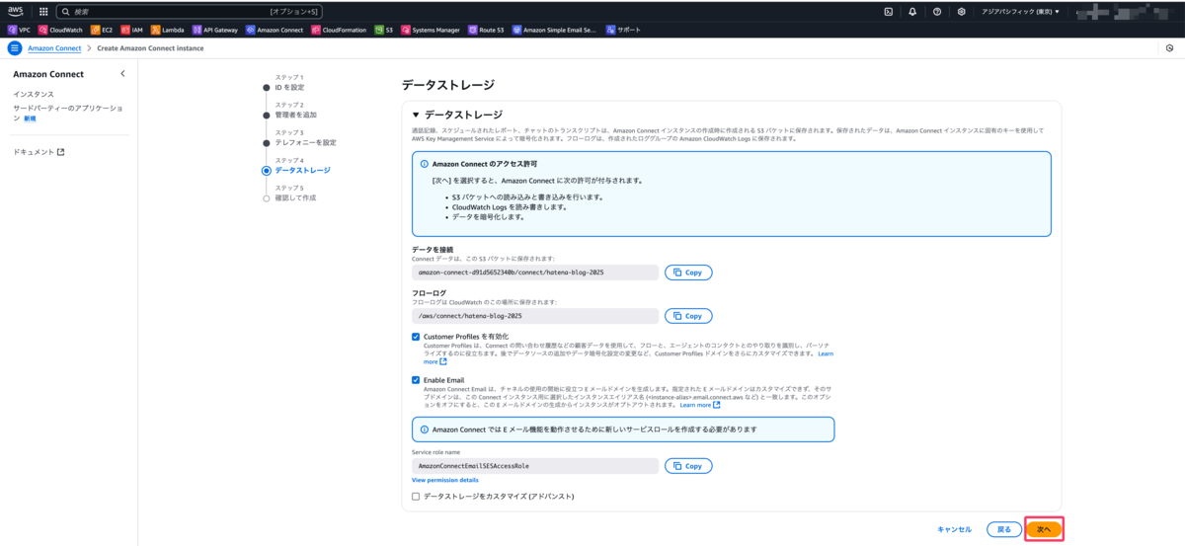Open the CloudFormation favorite shortcut

point(339,30)
